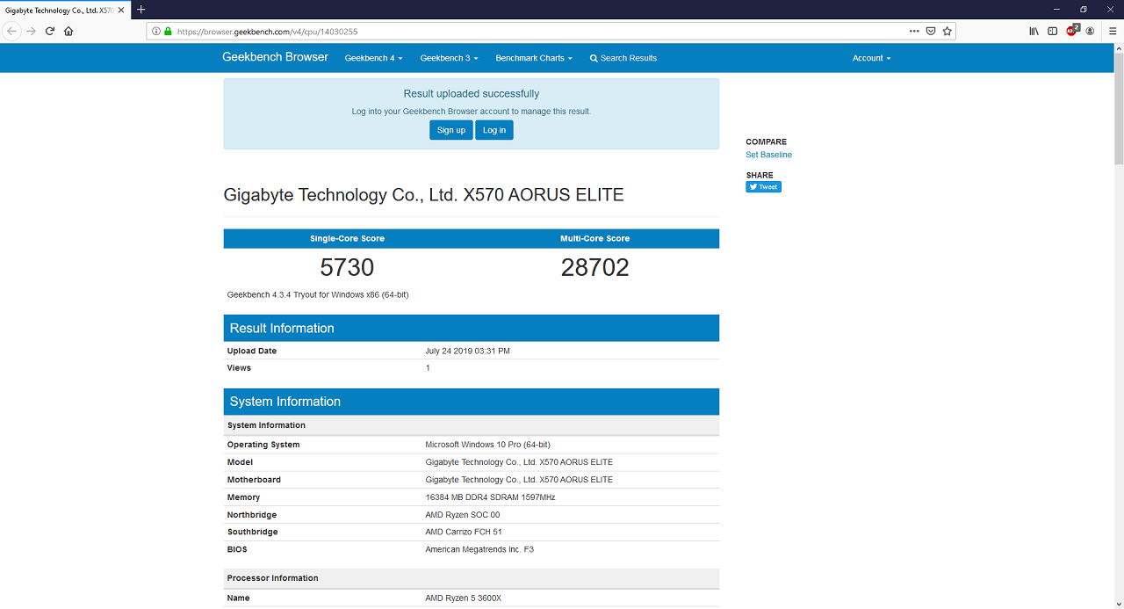Click the page title X570 AORUS ELITE
The width and height of the screenshot is (1124, 609).
click(424, 195)
